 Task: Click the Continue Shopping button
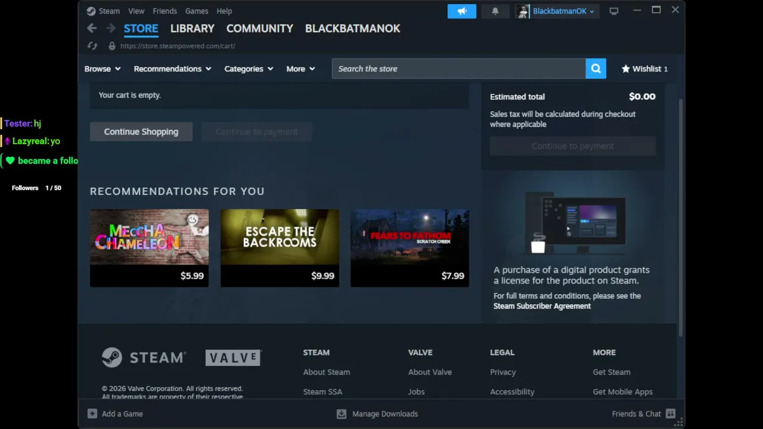point(141,132)
